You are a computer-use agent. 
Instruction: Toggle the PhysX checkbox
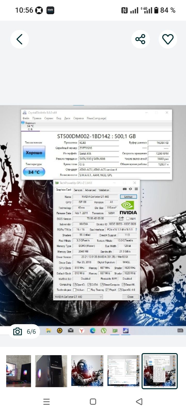coord(107,290)
